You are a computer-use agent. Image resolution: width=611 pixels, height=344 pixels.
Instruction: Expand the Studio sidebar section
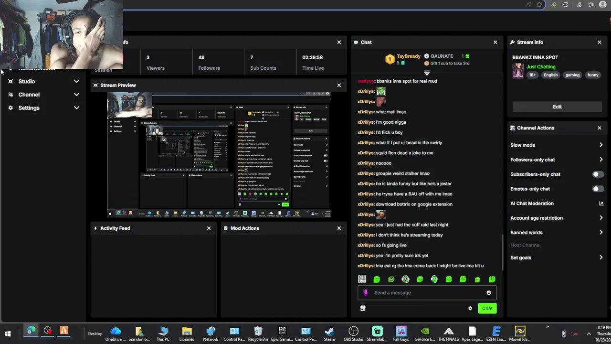click(x=76, y=81)
